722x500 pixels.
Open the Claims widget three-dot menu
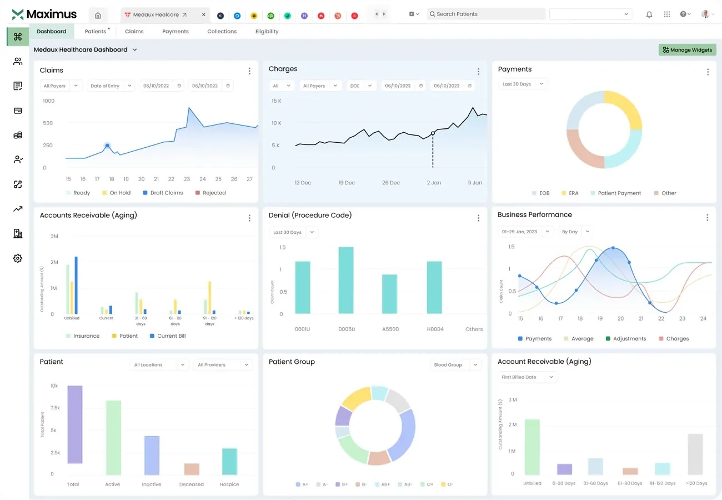[x=249, y=71]
